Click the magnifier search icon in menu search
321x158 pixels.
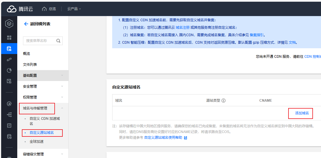tap(58, 41)
